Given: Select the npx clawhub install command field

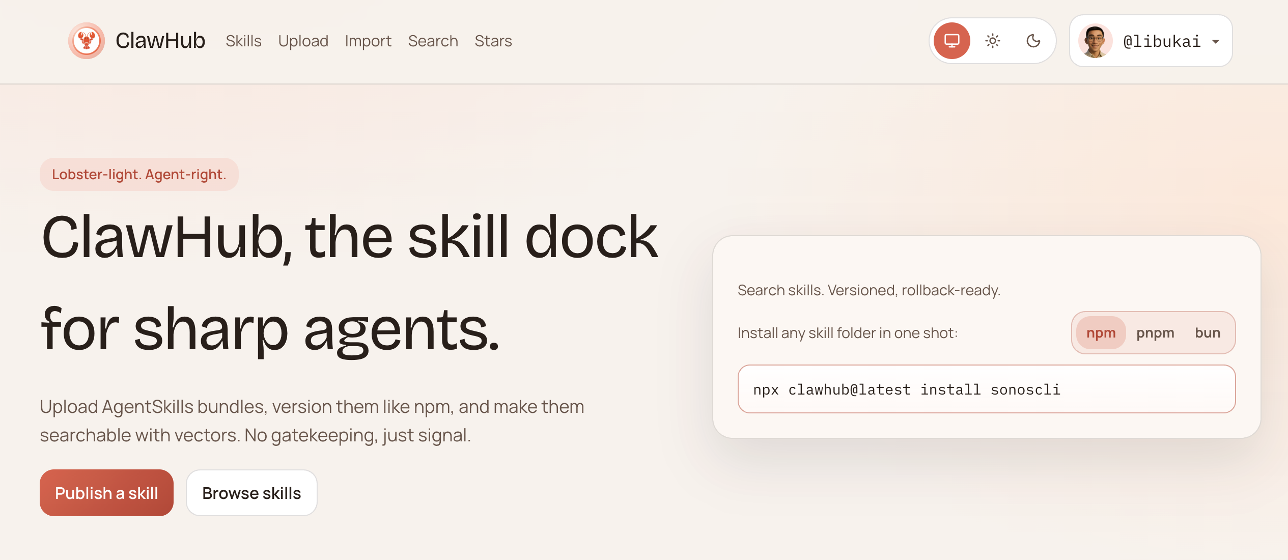Looking at the screenshot, I should [x=986, y=389].
